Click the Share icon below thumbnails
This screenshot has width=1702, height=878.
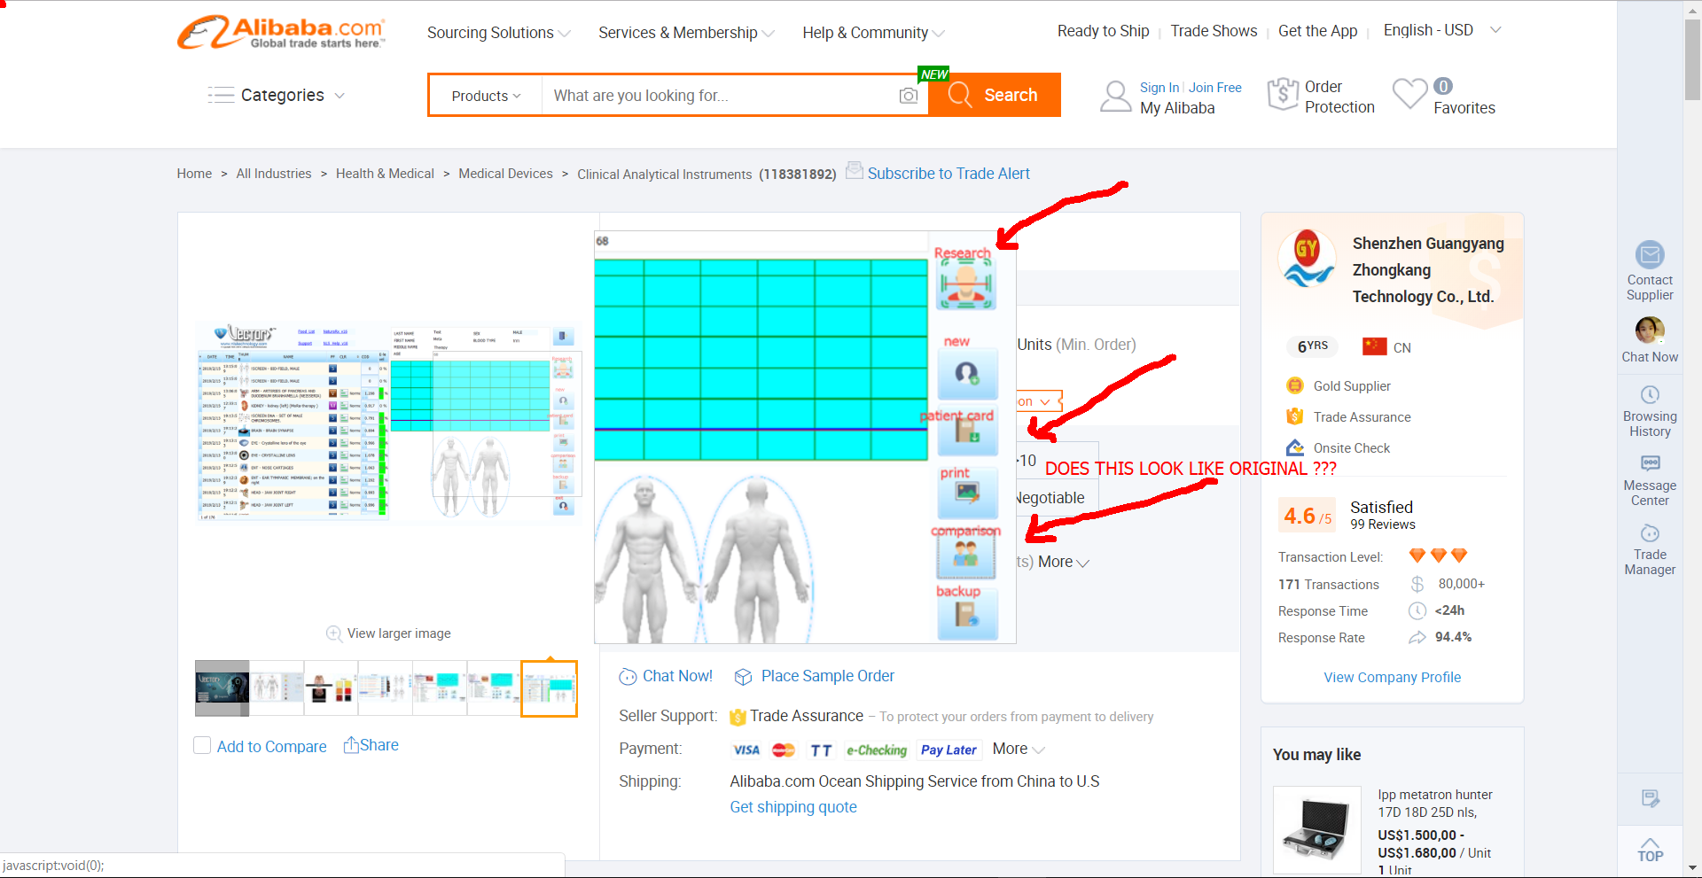(x=352, y=745)
